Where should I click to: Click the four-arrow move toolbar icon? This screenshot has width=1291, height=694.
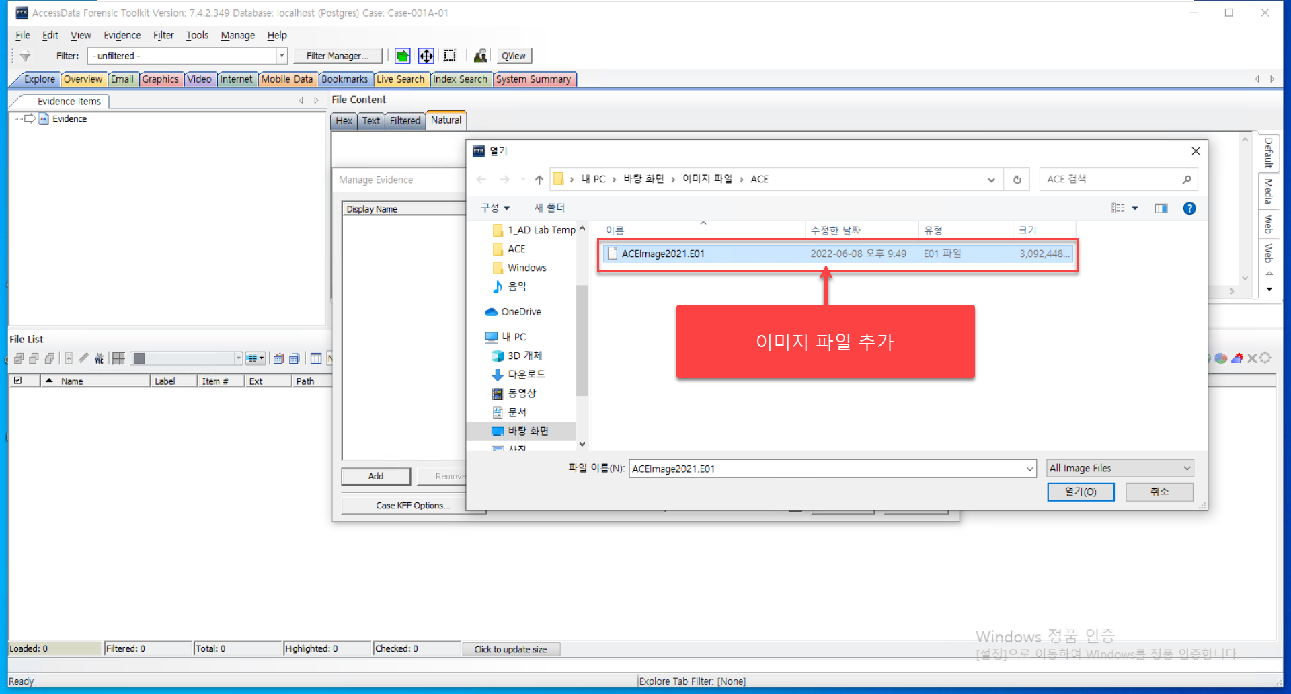426,56
